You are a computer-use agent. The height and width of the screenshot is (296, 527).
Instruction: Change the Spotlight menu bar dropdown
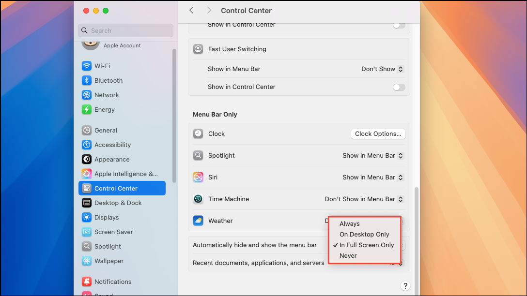372,155
